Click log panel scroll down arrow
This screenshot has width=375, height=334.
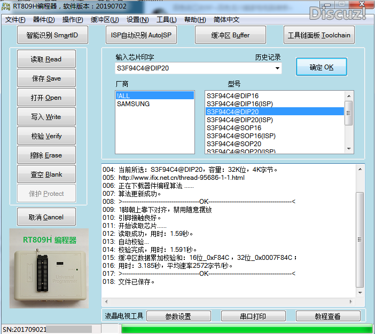point(360,292)
